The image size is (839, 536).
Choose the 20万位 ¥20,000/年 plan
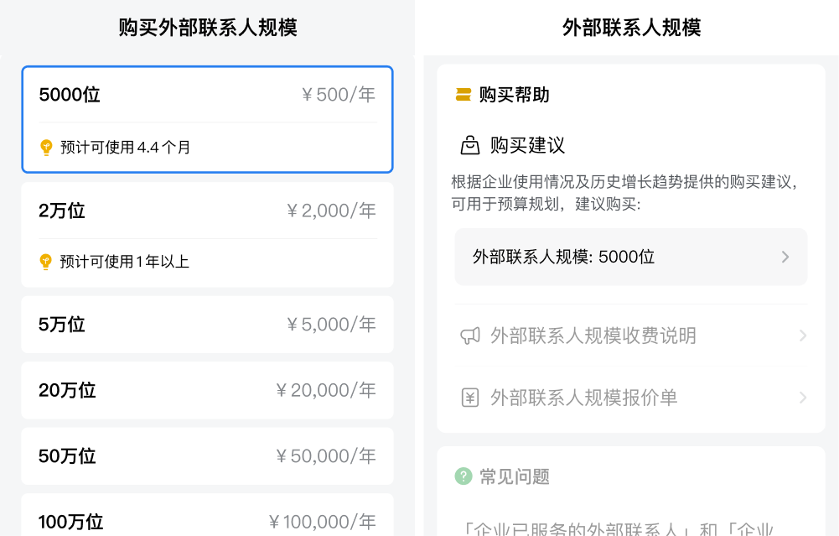pos(207,390)
